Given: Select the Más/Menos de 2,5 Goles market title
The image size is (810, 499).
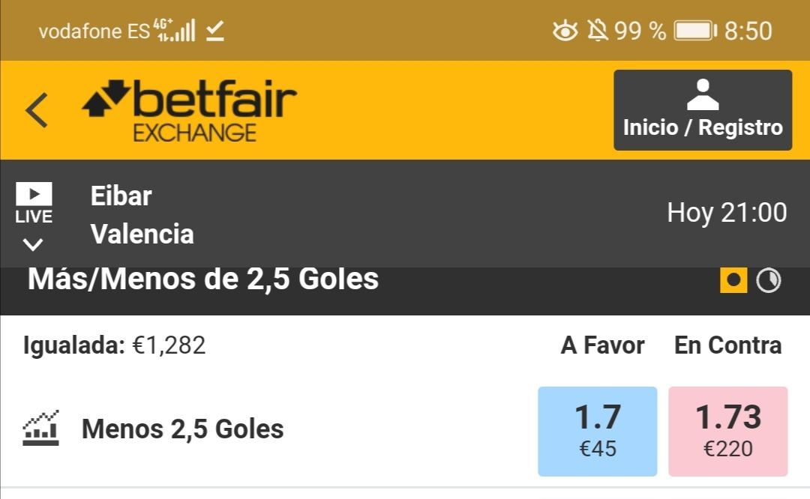Looking at the screenshot, I should tap(203, 279).
